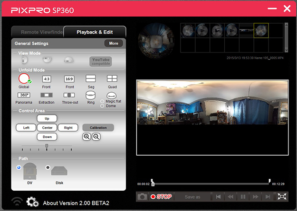Rewind the video playback
This screenshot has height=211, width=297.
coord(230,197)
